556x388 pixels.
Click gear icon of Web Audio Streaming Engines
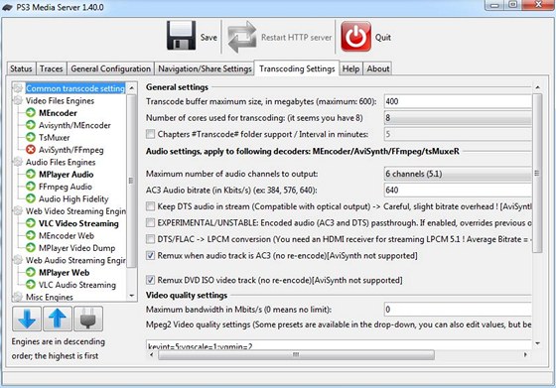point(18,260)
